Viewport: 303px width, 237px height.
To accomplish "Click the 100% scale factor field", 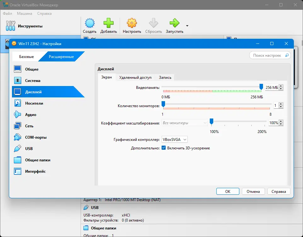I will coord(273,123).
